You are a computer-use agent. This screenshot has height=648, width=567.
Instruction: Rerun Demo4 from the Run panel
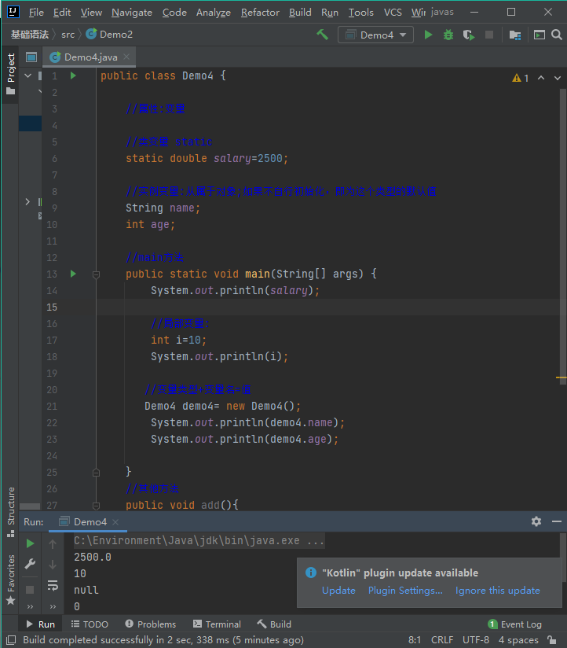31,543
